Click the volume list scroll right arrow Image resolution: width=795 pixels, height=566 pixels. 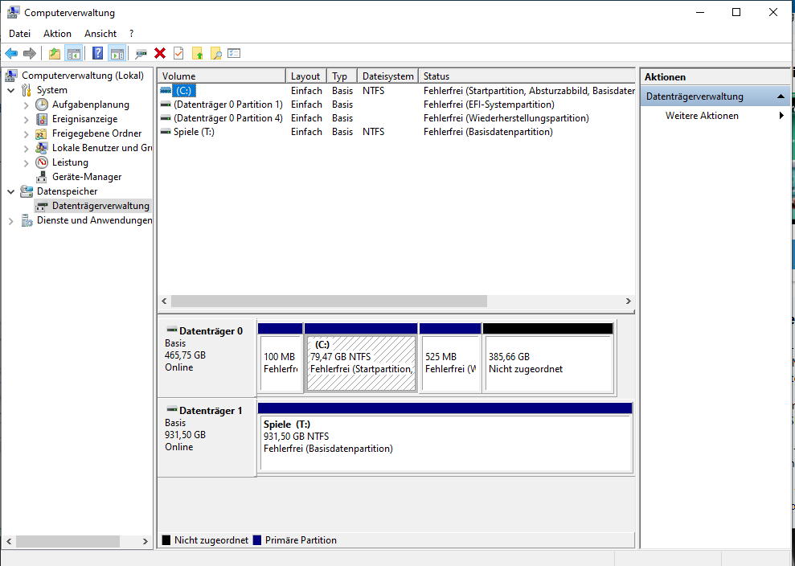[628, 301]
